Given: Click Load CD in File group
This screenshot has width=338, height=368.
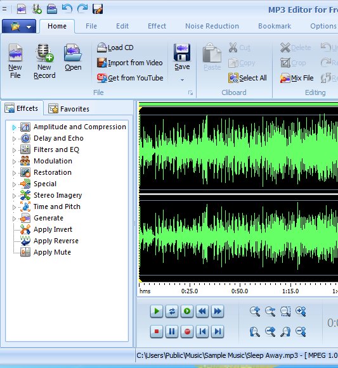Looking at the screenshot, I should tap(115, 48).
